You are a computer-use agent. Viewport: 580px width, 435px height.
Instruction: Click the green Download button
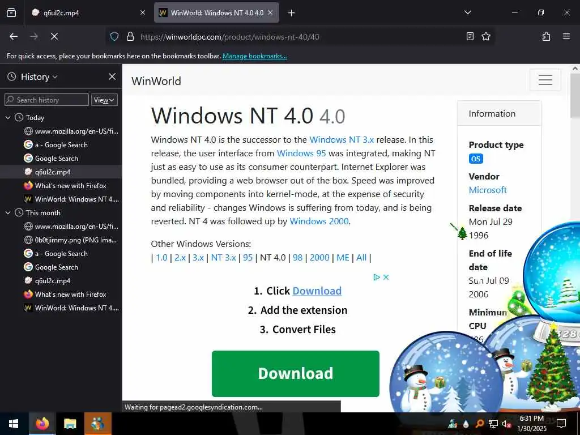click(x=296, y=374)
